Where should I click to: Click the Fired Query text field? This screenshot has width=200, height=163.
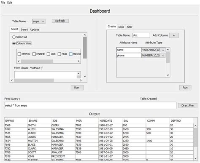(90, 105)
